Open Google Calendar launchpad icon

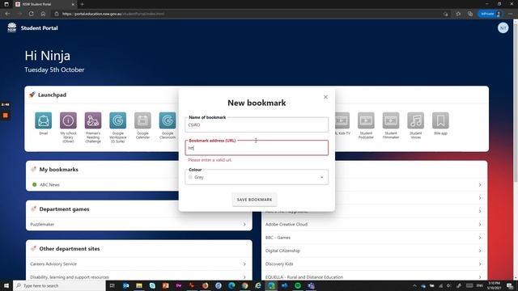click(142, 120)
